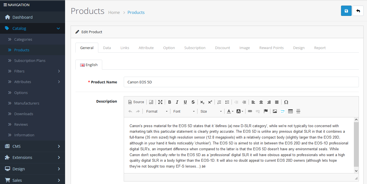The image size is (367, 184).
Task: Open the Size dropdown
Action: point(211,111)
